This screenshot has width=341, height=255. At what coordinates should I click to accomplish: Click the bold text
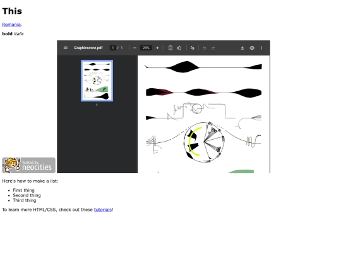[7, 34]
